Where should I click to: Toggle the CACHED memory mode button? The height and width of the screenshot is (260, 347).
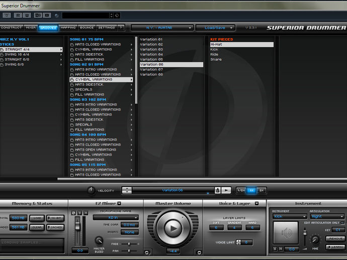[55, 227]
